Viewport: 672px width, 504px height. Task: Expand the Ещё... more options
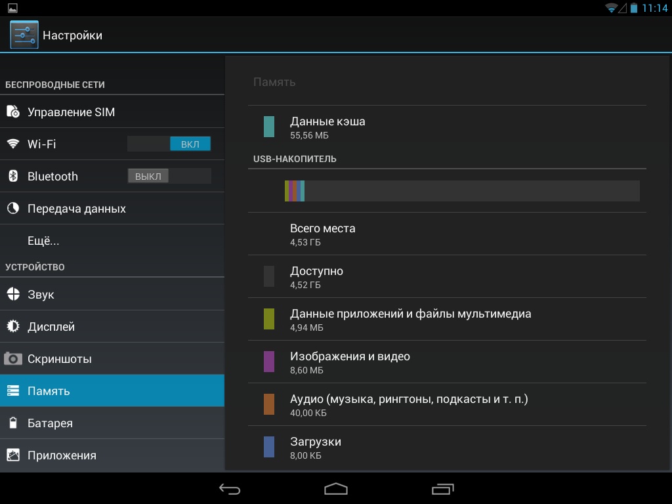(x=43, y=241)
